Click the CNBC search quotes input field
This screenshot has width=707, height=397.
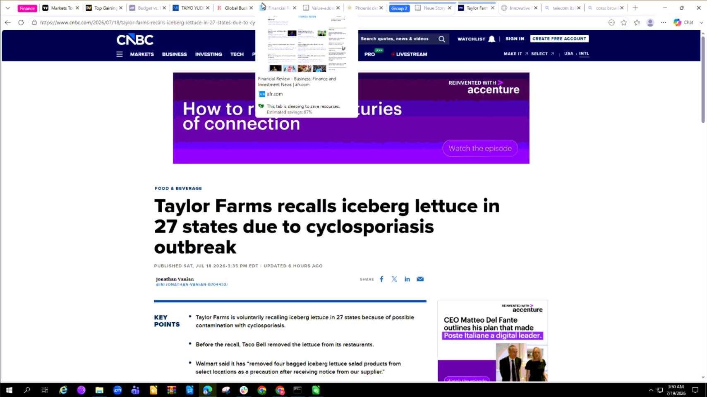[x=395, y=39]
